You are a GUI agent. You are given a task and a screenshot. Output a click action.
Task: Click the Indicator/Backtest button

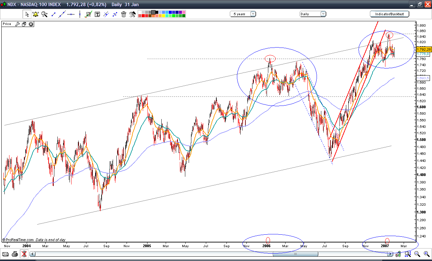(x=389, y=14)
